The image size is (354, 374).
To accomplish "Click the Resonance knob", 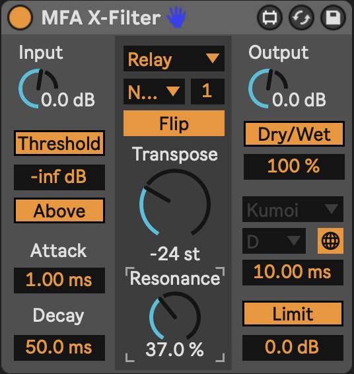I will coord(175,317).
